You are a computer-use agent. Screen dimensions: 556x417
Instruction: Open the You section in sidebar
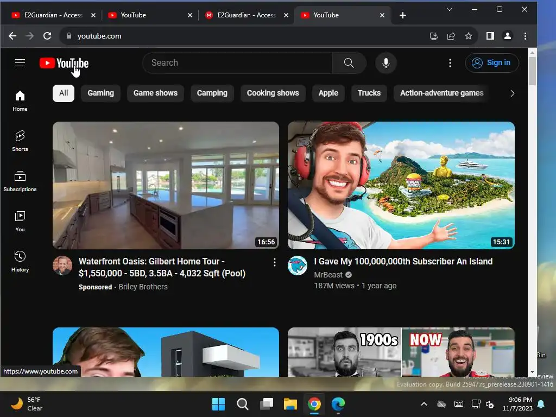(20, 222)
